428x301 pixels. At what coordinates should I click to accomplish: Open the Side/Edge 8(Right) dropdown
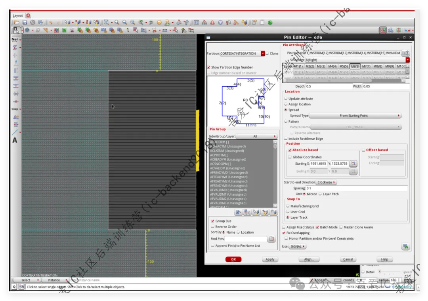click(407, 60)
